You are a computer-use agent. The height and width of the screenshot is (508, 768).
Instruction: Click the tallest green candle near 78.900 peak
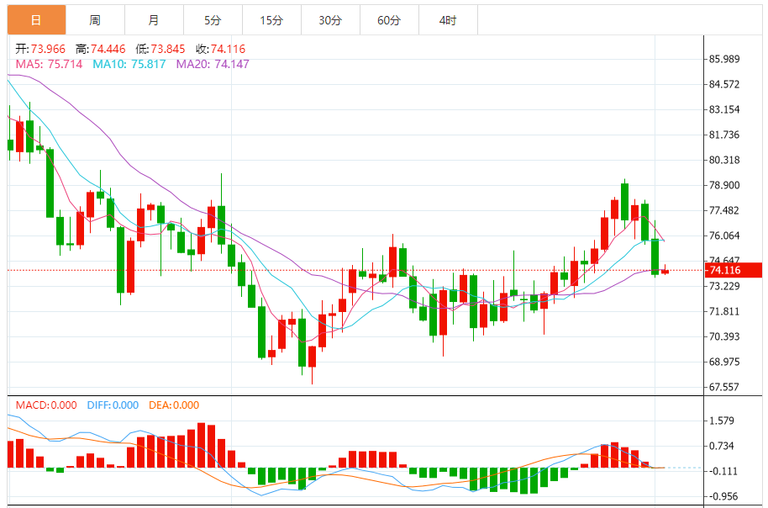624,202
